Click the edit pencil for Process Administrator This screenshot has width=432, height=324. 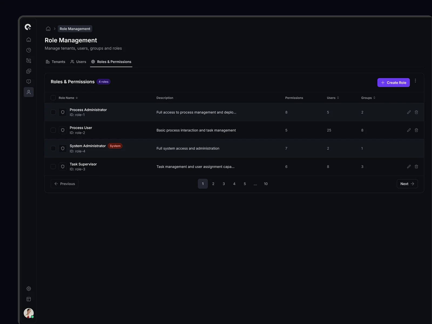point(409,112)
